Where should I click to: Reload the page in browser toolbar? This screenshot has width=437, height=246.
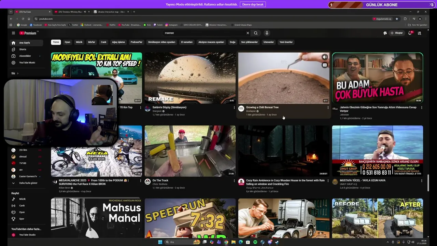23,19
